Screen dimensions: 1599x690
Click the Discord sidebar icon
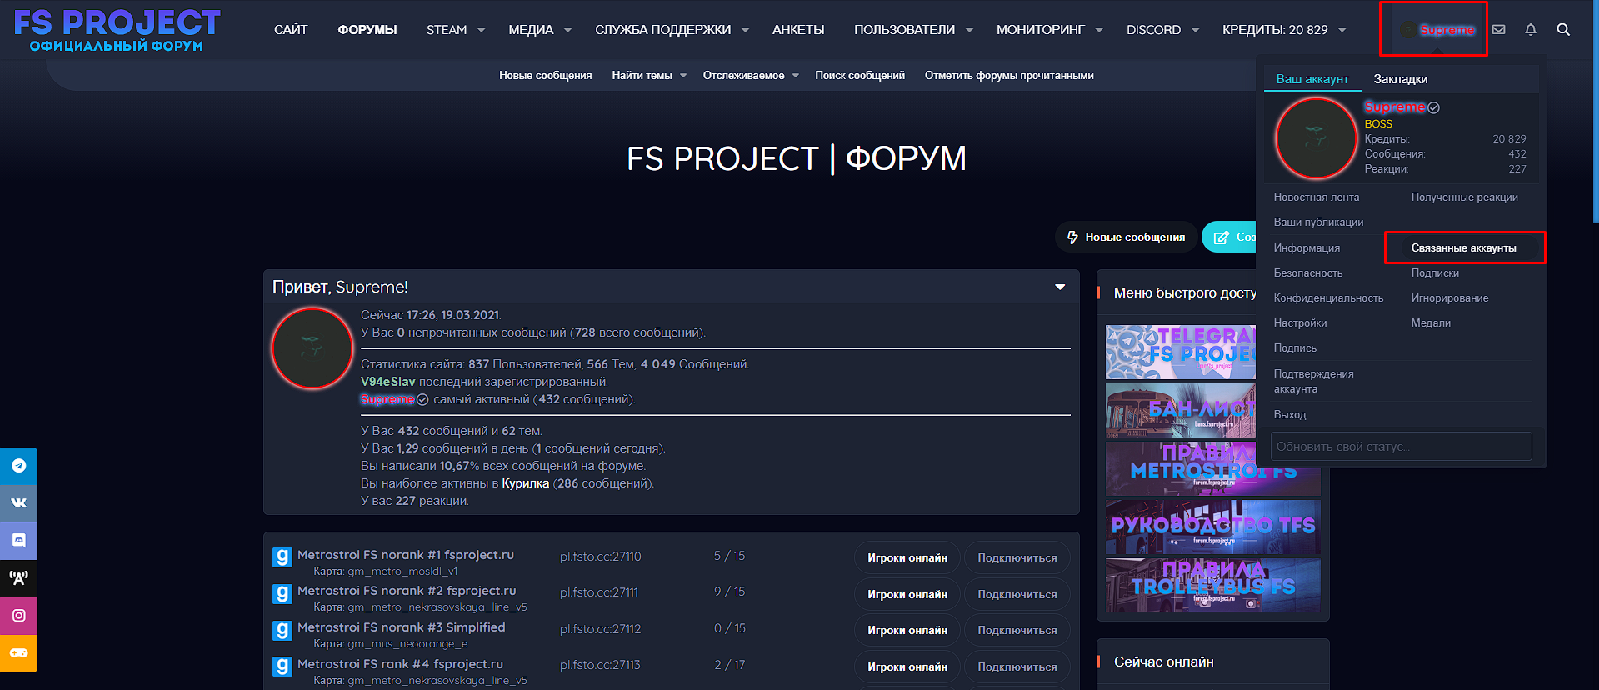click(18, 540)
